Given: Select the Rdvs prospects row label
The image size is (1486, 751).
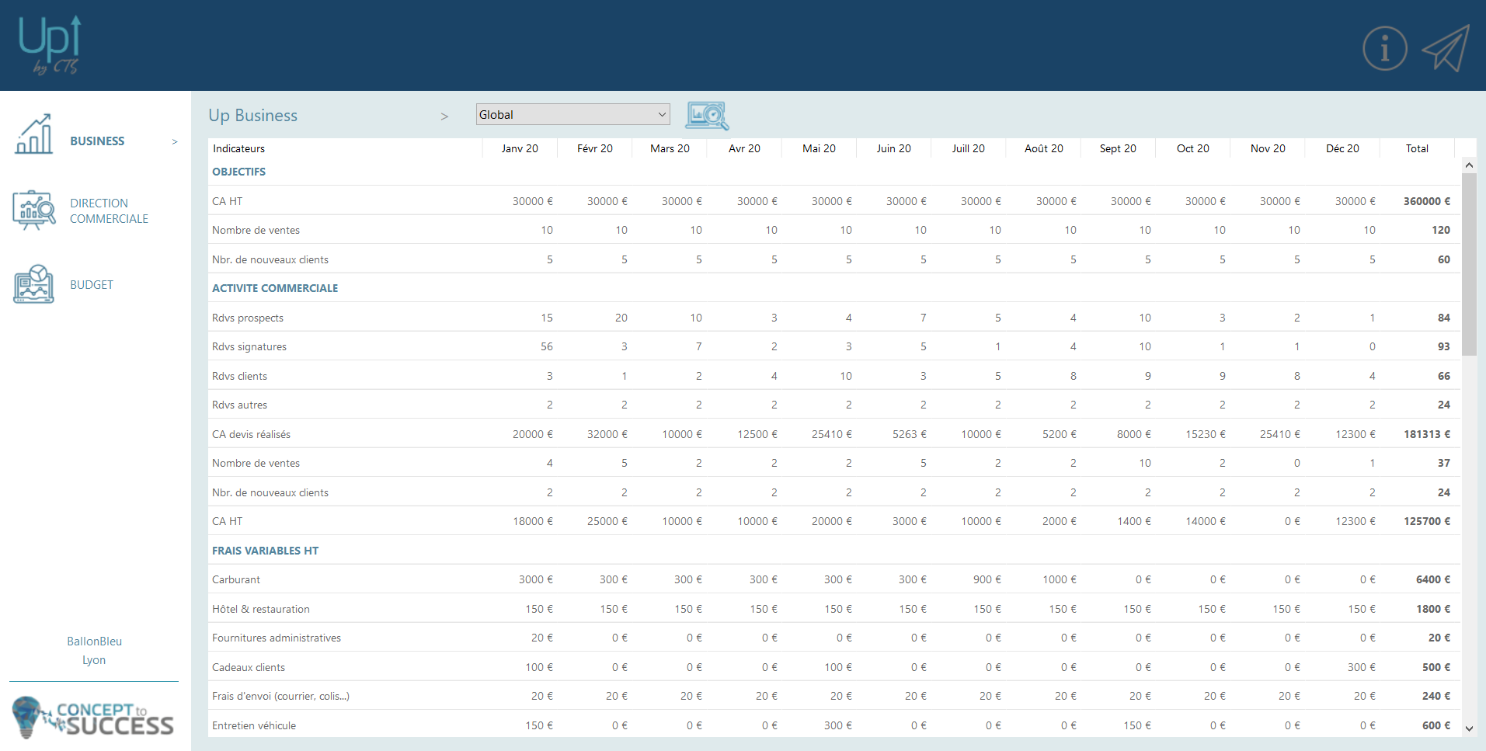Looking at the screenshot, I should 248,318.
